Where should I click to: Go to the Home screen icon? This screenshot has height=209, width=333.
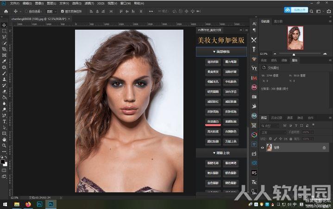point(6,12)
